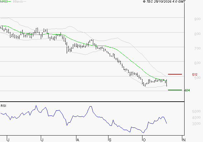Click the BBands legend label

point(18,2)
